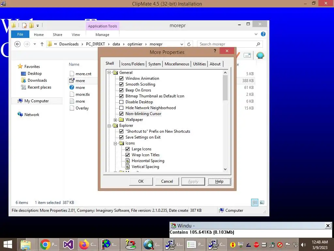Open the View ribbon tab

click(x=76, y=35)
